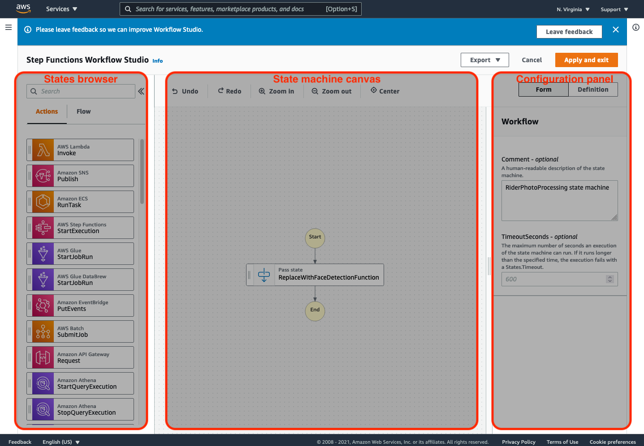
Task: Undo the last canvas change
Action: [x=185, y=91]
